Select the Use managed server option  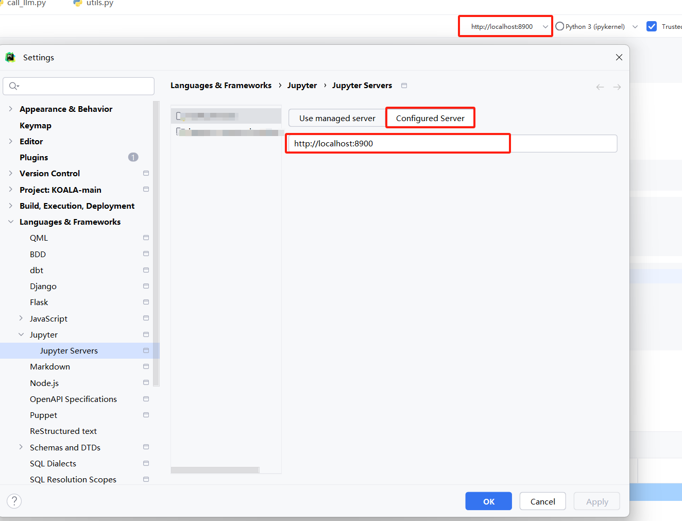[337, 118]
